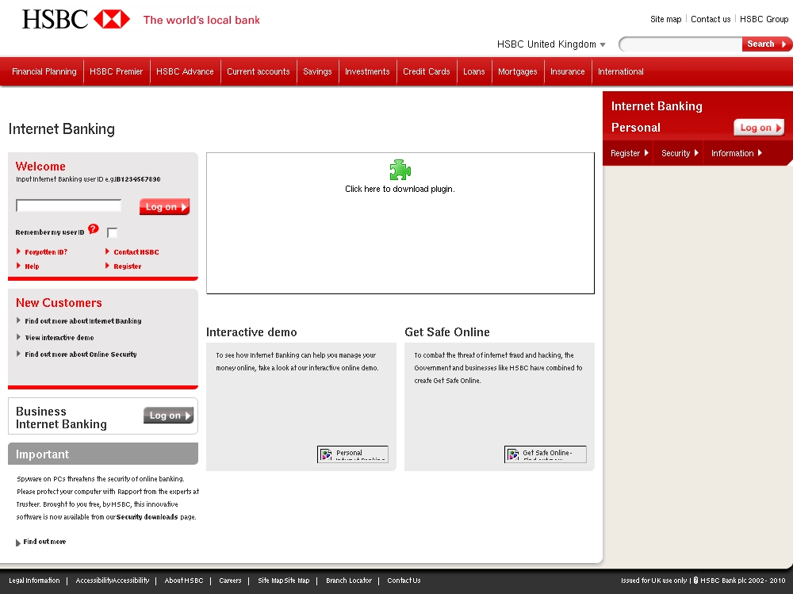Click the Contact Us footer link
This screenshot has width=793, height=594.
404,581
